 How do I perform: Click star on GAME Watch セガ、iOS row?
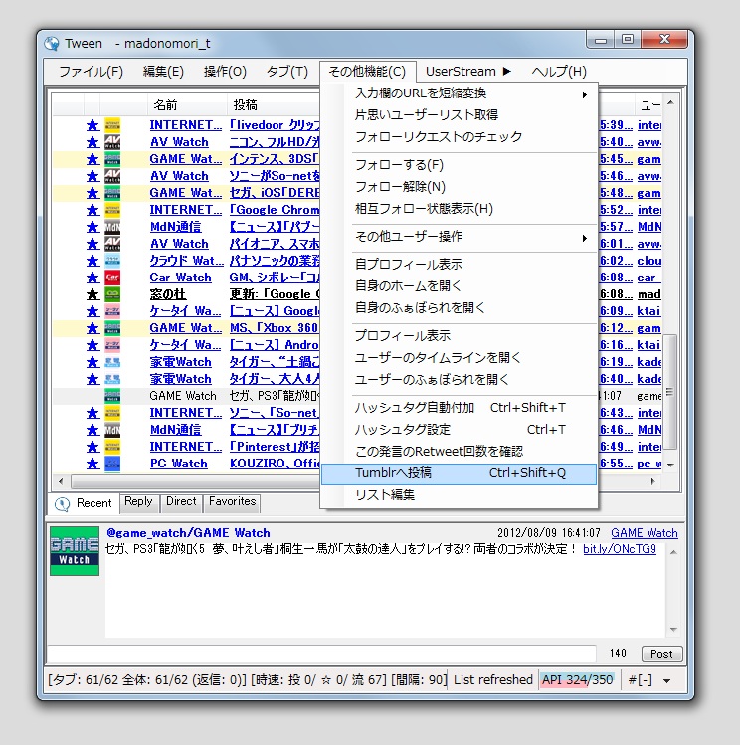[x=93, y=193]
